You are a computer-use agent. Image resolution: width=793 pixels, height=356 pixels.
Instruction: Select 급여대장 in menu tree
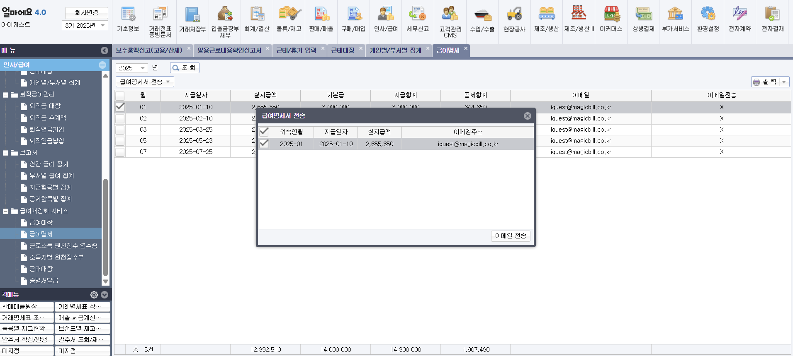[x=41, y=223]
